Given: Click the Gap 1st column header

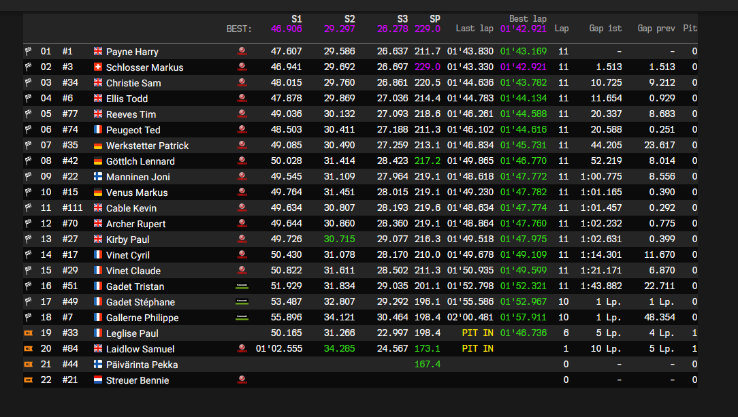Looking at the screenshot, I should tap(605, 29).
